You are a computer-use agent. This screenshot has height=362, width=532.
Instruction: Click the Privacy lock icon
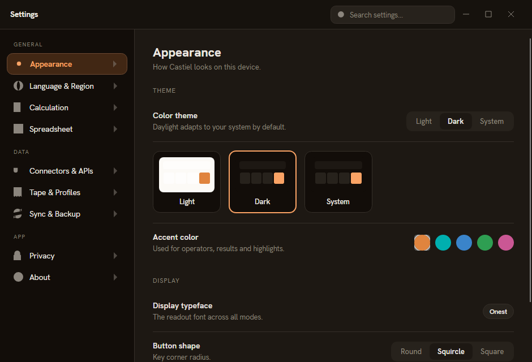pos(18,256)
